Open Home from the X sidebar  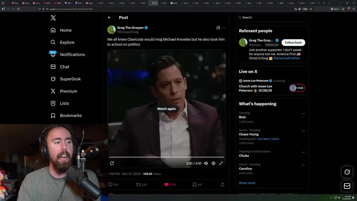click(x=61, y=30)
